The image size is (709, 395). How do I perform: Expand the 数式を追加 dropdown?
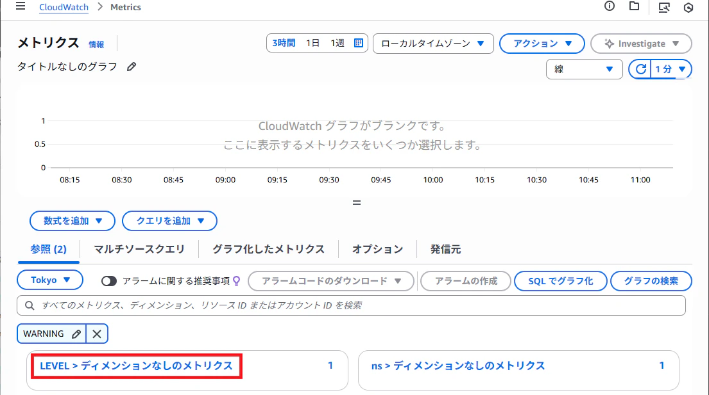pos(73,221)
